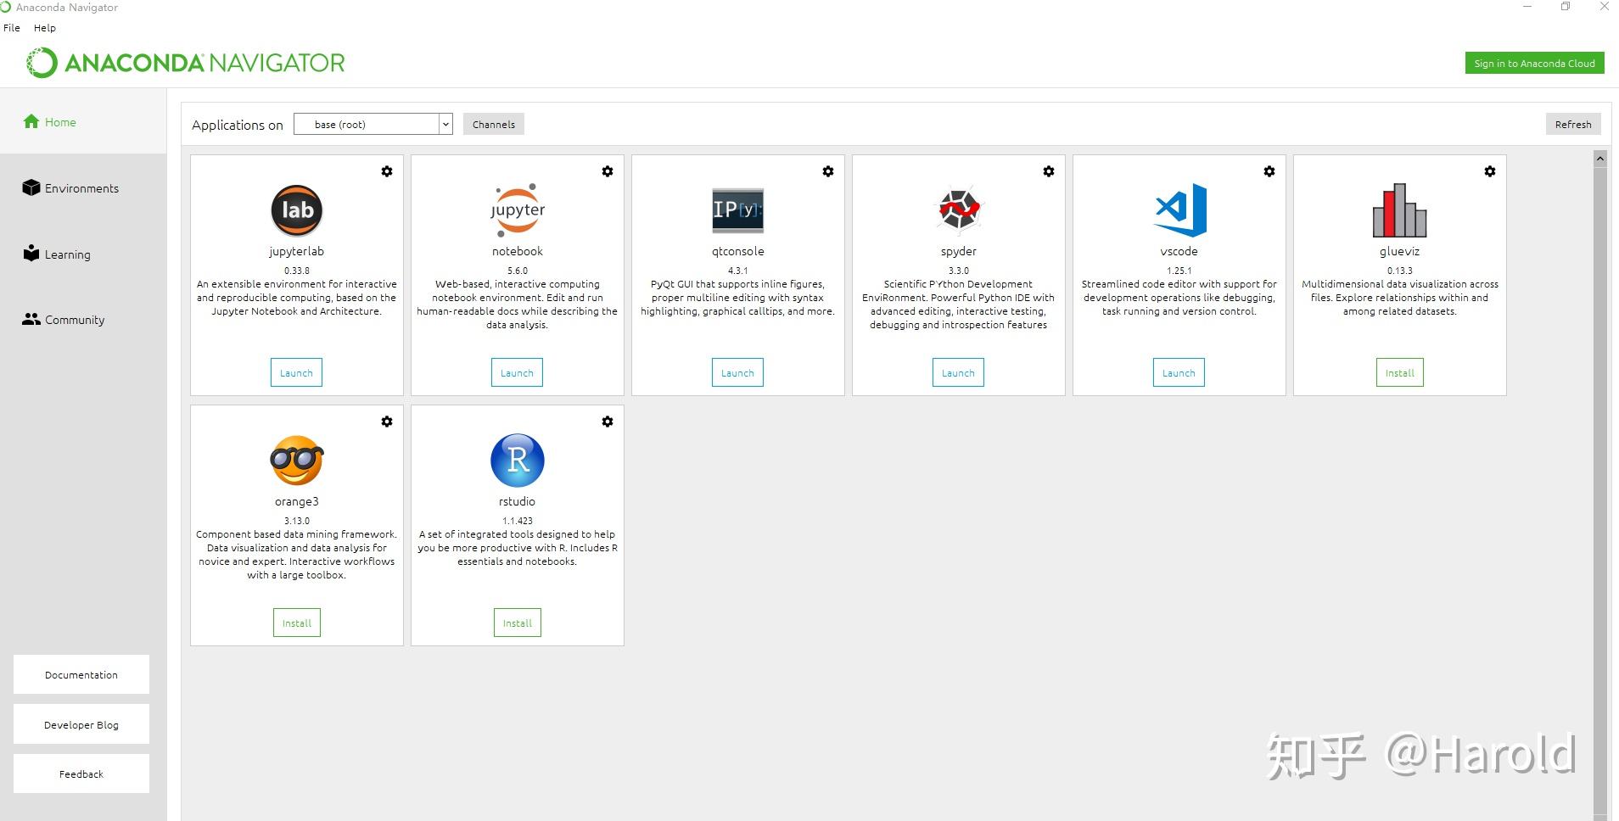Click the rstudio R icon
Image resolution: width=1619 pixels, height=821 pixels.
[x=518, y=461]
